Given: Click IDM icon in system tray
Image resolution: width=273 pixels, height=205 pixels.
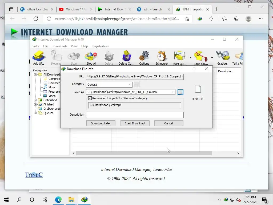Looking at the screenshot, I should pyautogui.click(x=226, y=200).
